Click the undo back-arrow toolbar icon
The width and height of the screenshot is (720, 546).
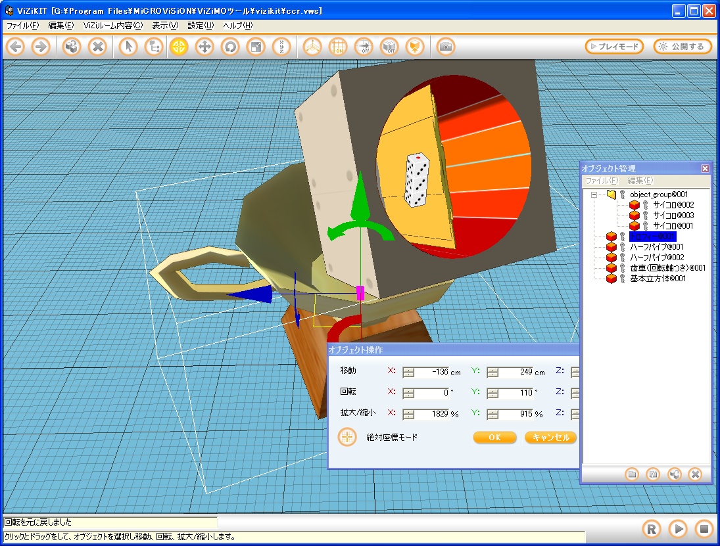[16, 47]
